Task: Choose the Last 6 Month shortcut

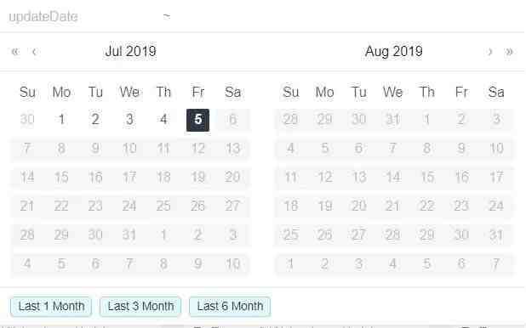Action: tap(230, 306)
